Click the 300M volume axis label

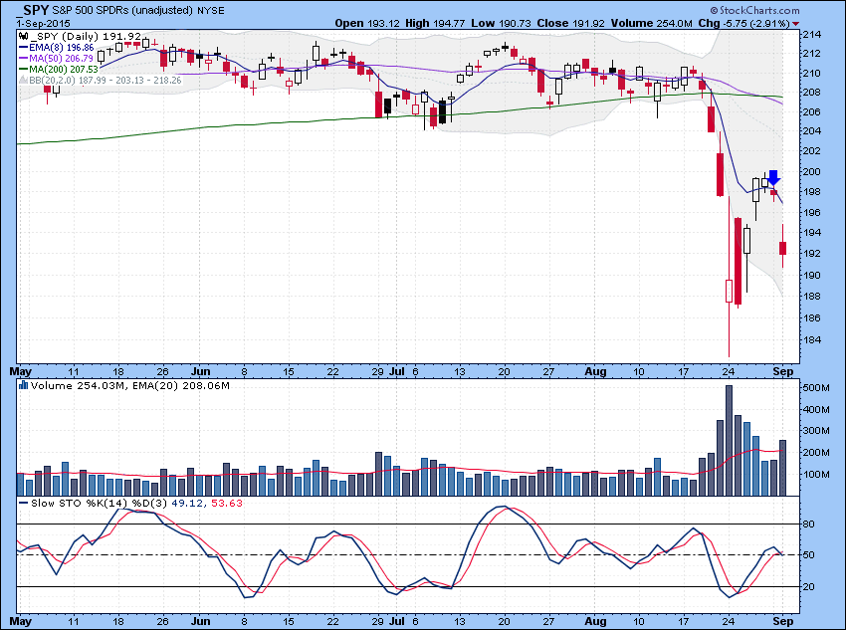click(816, 430)
